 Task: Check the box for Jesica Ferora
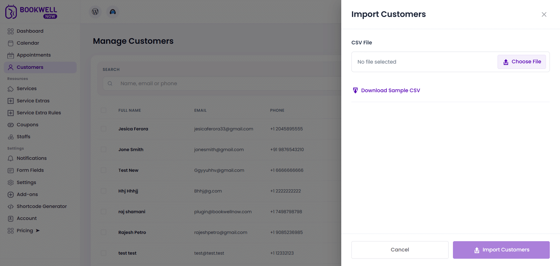click(x=104, y=129)
